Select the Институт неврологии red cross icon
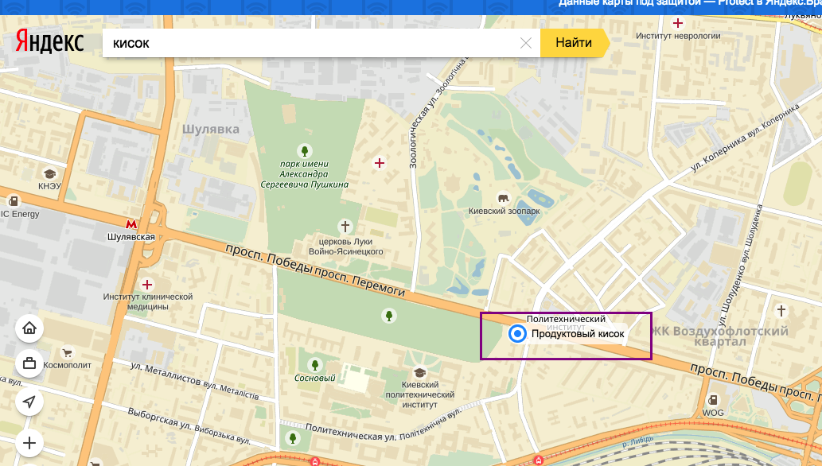 pos(678,23)
